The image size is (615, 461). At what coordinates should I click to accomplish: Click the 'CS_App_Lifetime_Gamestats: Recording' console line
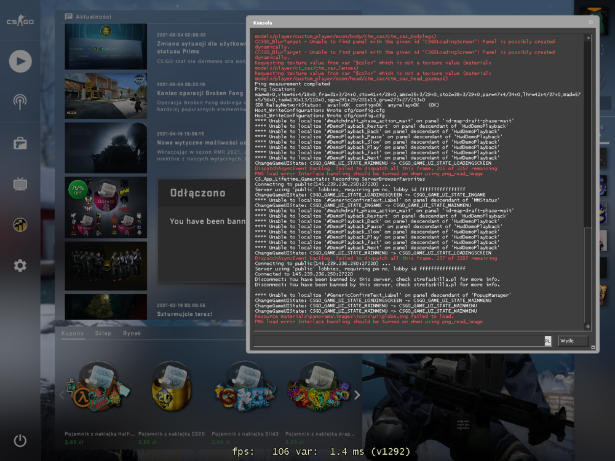click(339, 179)
